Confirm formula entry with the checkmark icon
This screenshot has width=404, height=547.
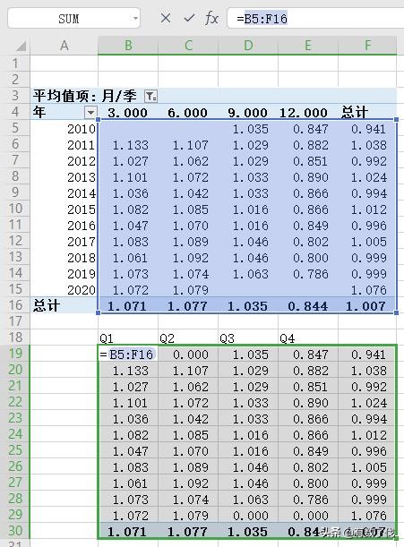pyautogui.click(x=189, y=18)
